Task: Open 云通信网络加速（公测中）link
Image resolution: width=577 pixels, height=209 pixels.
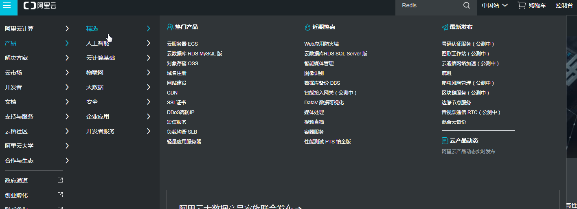Action: click(471, 64)
